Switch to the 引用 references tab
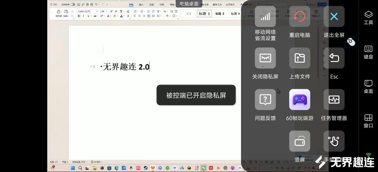Screen dimensions: 378x172 [x=162, y=4]
